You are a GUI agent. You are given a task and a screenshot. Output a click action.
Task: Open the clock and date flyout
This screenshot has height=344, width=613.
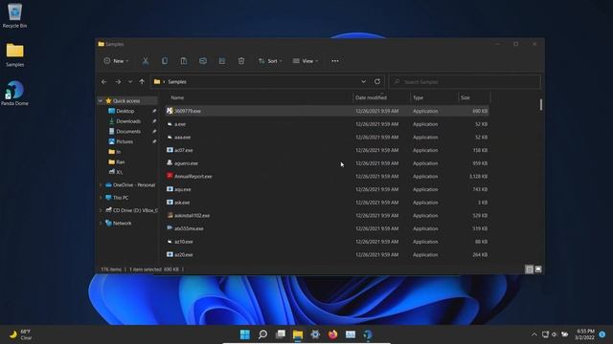coord(585,334)
